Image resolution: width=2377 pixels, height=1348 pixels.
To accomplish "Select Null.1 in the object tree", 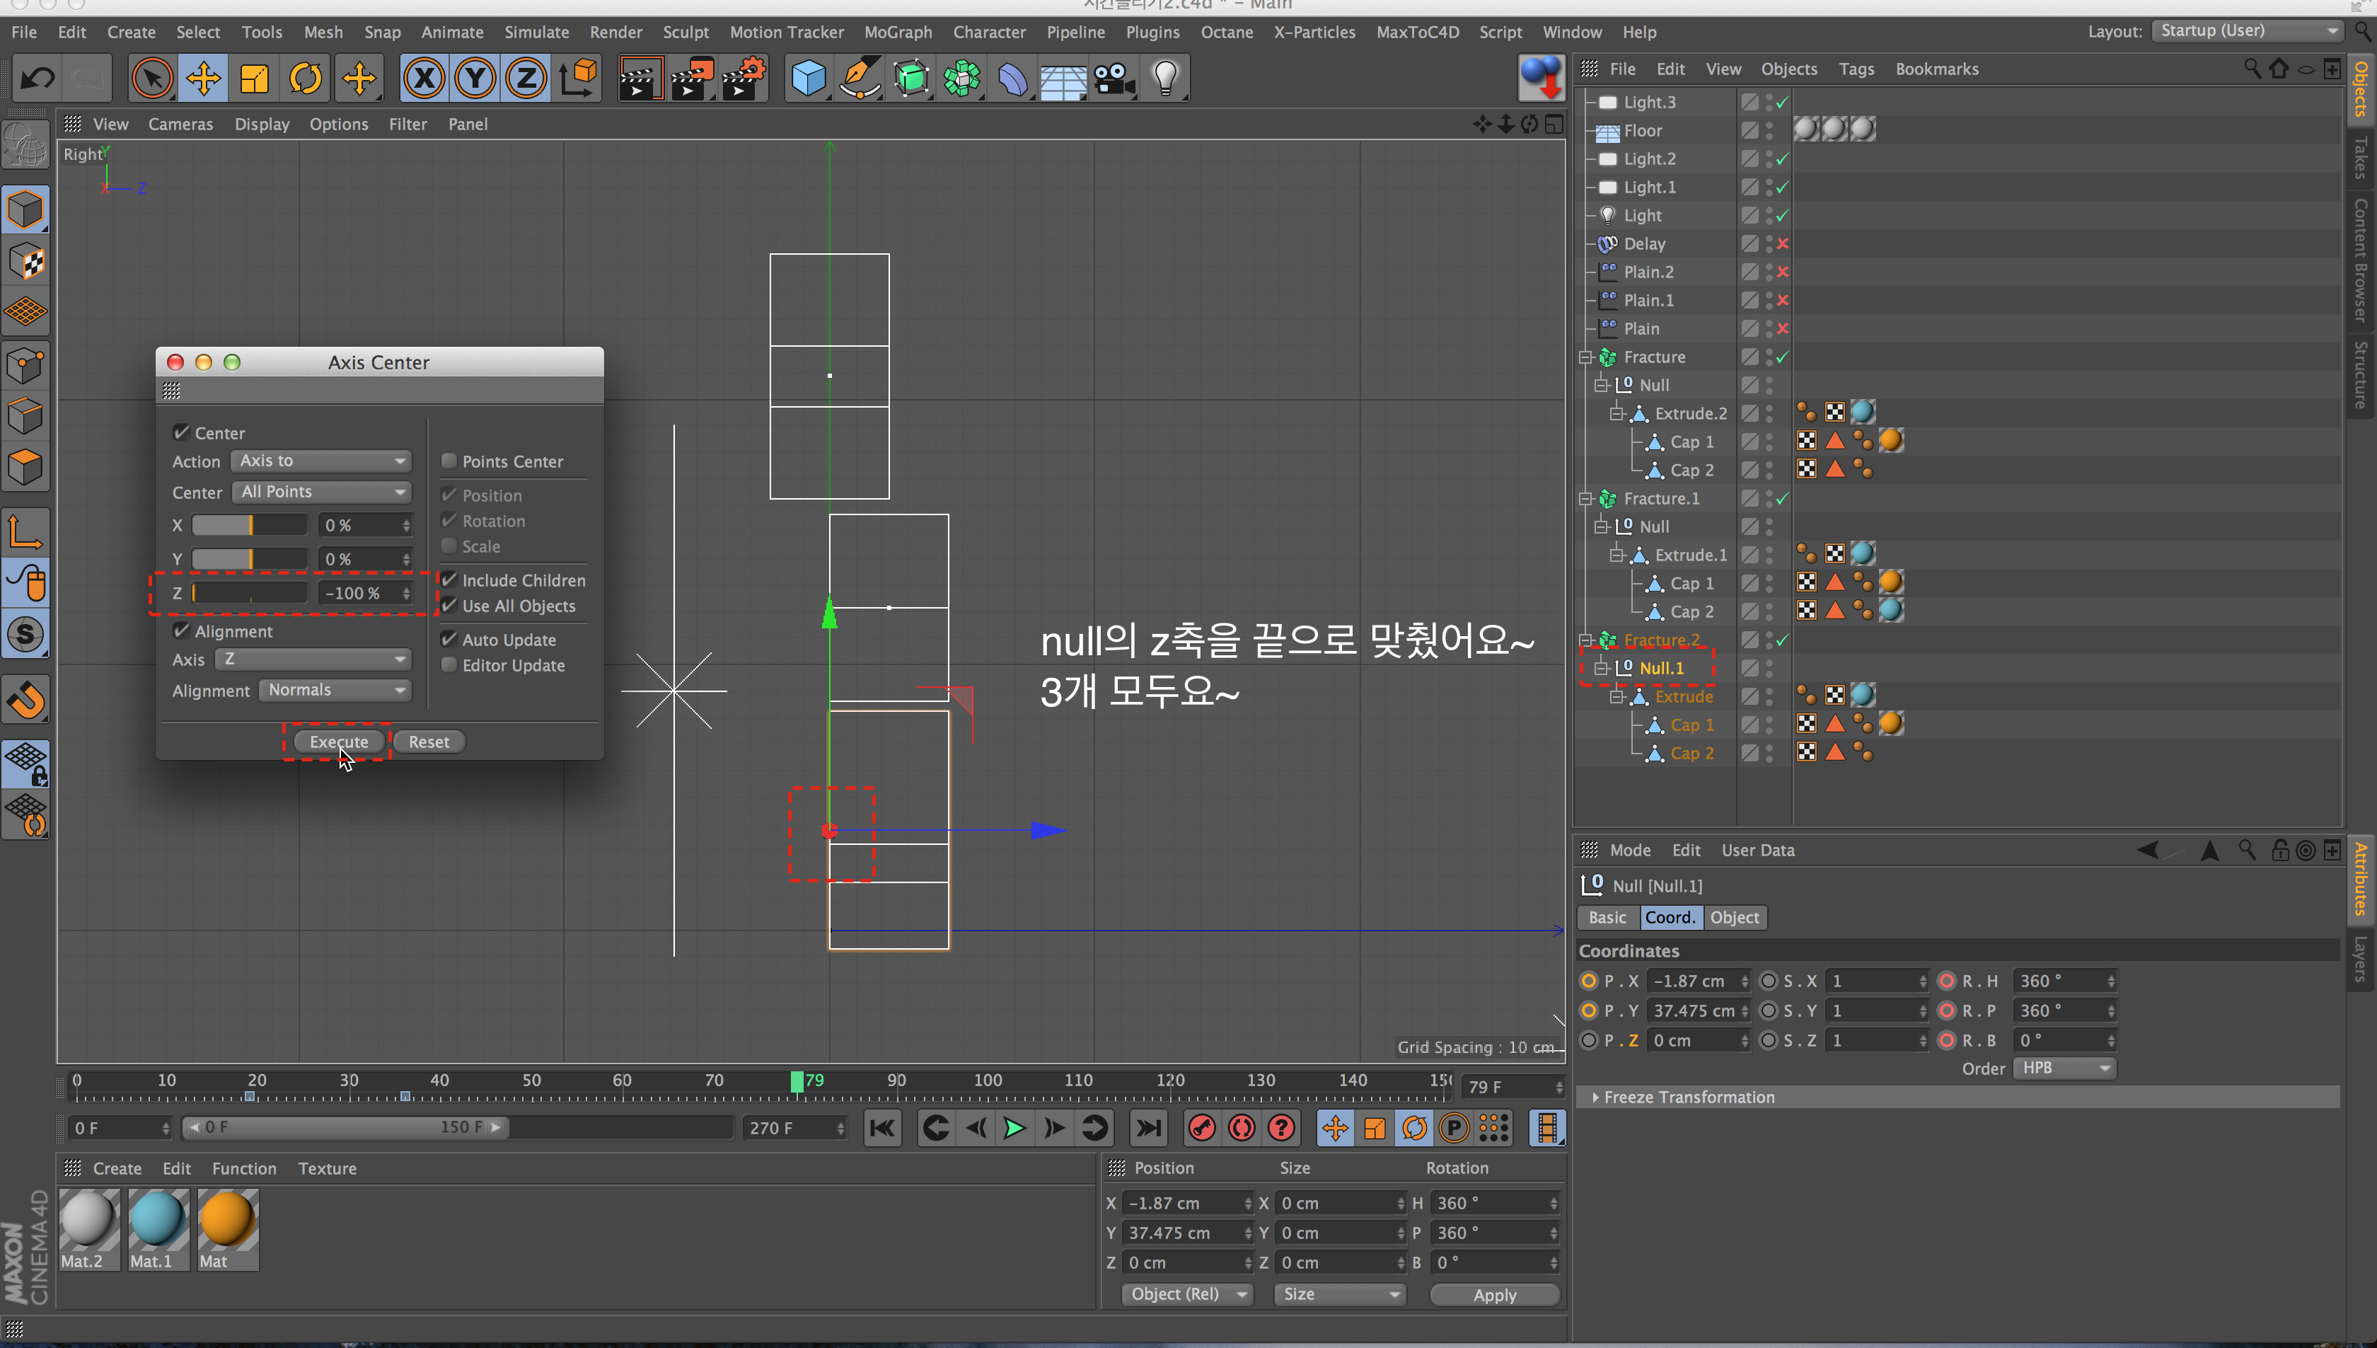I will [x=1660, y=667].
